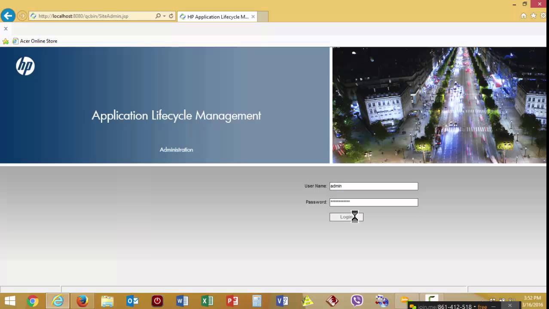Click the HP logo
Image resolution: width=549 pixels, height=309 pixels.
coord(25,66)
